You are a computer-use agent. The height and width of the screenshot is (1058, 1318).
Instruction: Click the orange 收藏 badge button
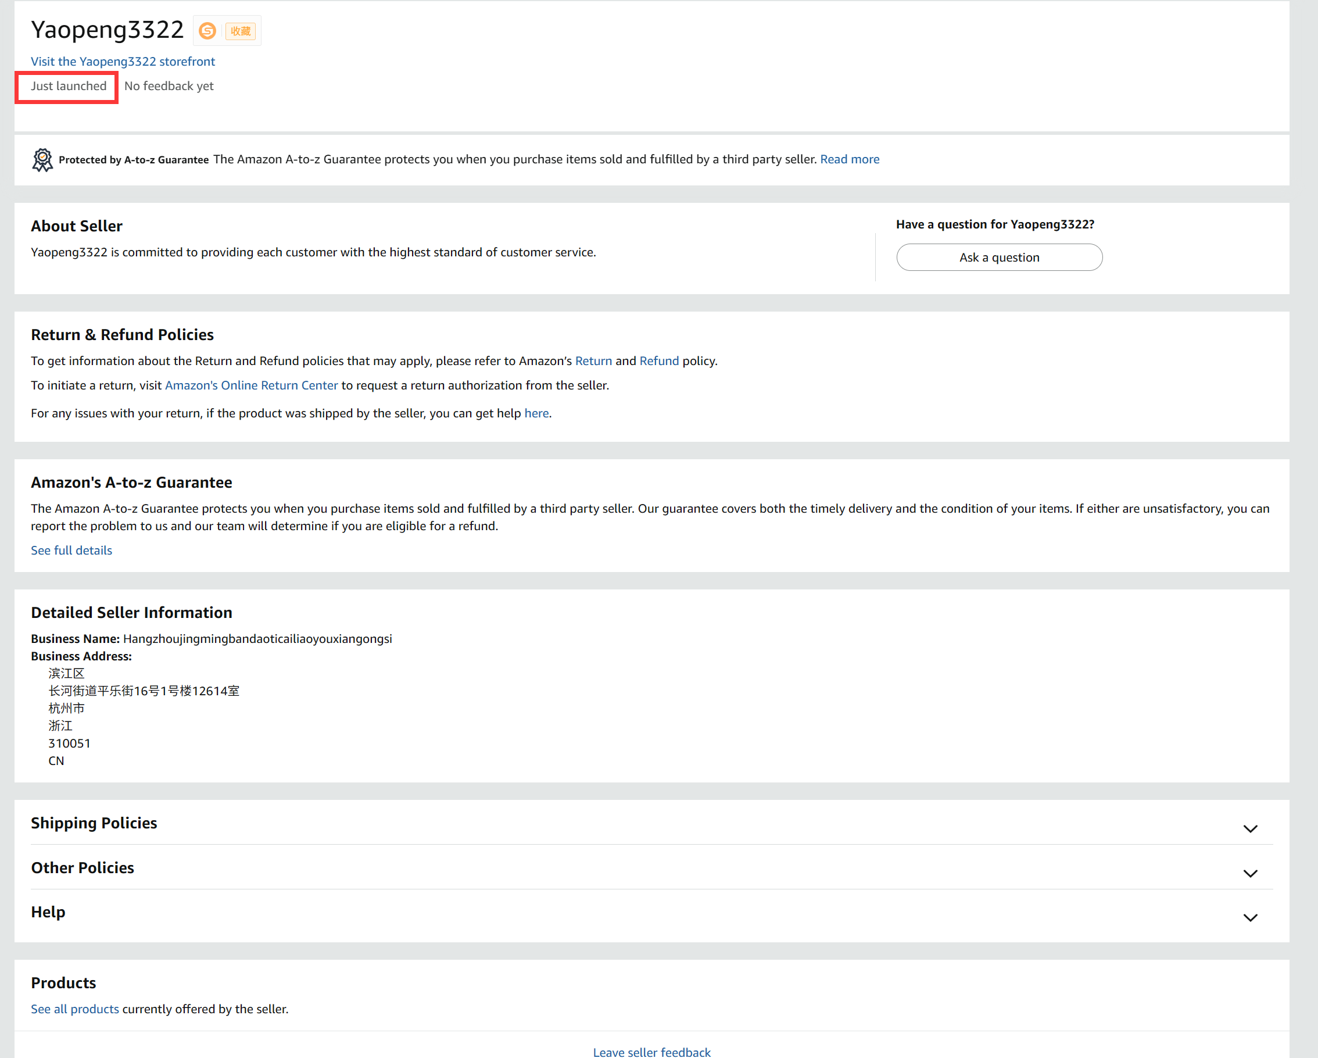(x=240, y=31)
